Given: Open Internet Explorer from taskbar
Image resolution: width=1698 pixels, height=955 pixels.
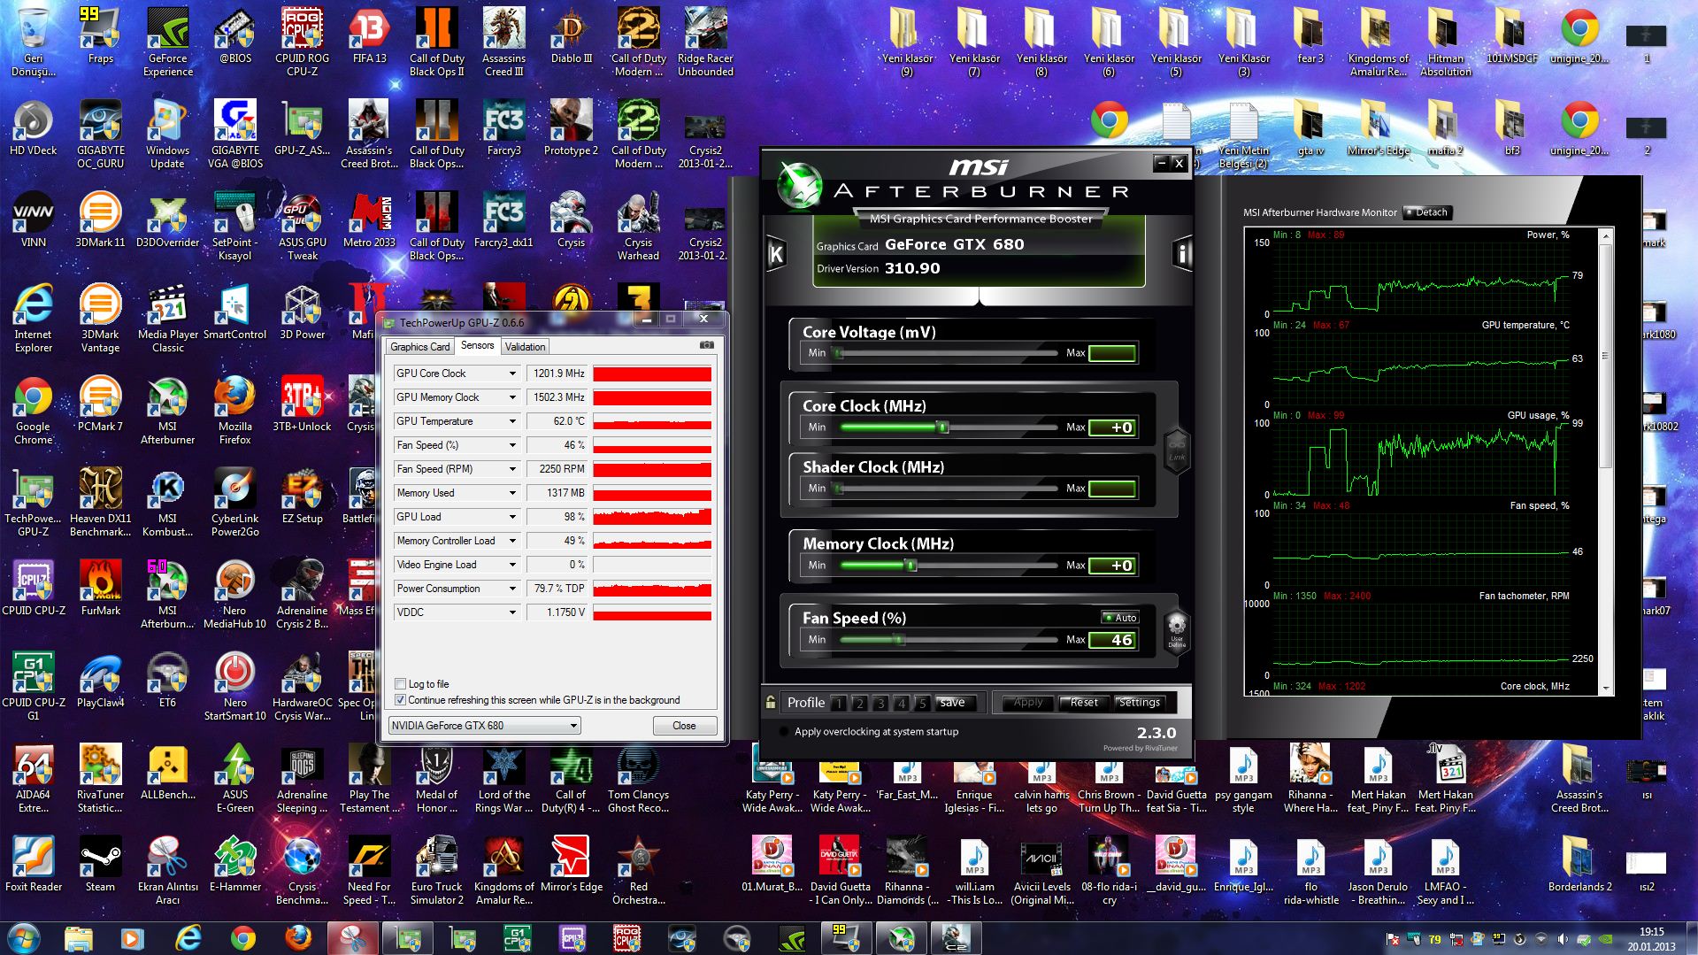Looking at the screenshot, I should (188, 938).
